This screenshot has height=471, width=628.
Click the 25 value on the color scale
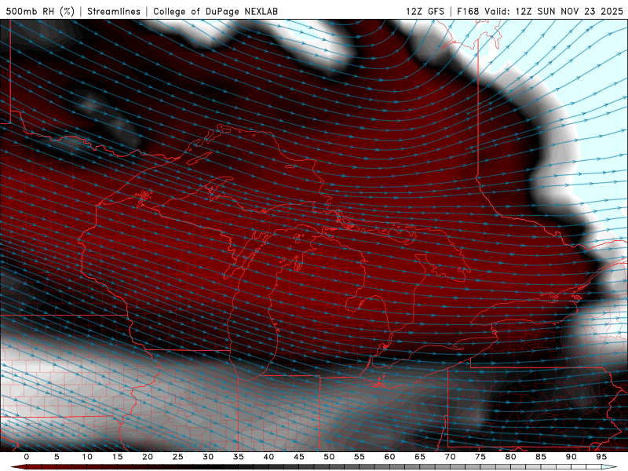178,457
